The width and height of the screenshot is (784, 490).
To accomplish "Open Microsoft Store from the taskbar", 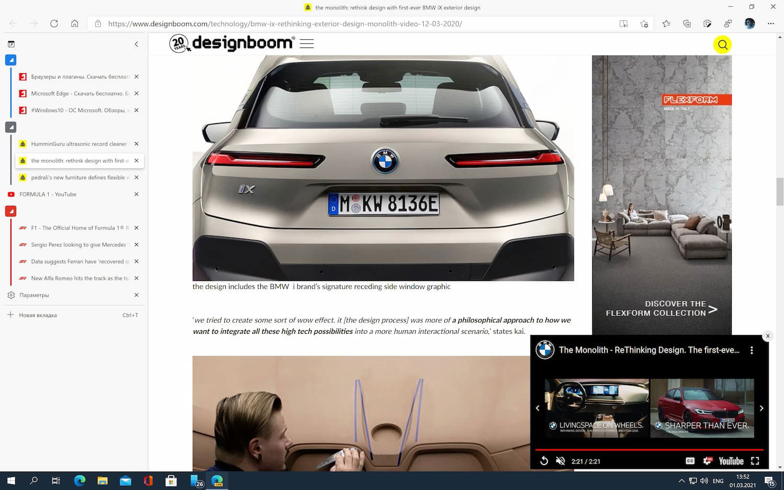I will 171,481.
